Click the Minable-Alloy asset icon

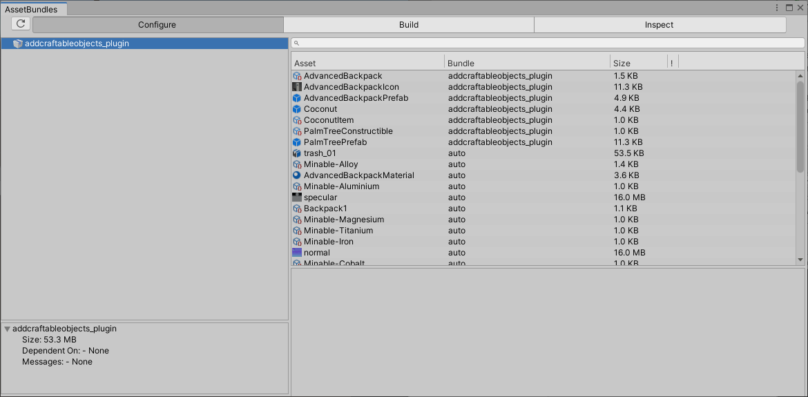(297, 164)
